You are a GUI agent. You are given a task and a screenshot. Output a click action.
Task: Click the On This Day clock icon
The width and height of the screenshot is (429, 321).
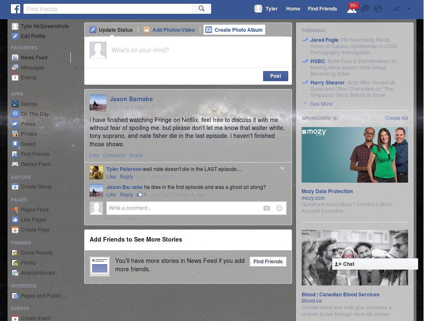(x=15, y=114)
